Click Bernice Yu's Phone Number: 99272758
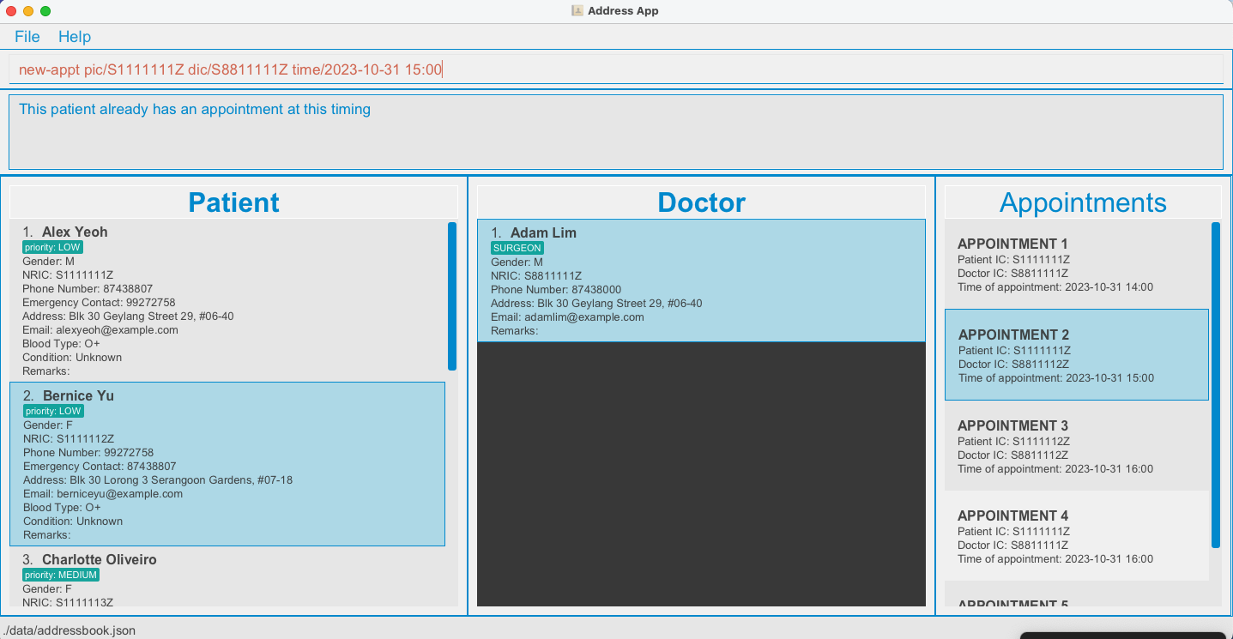This screenshot has width=1233, height=639. tap(88, 453)
